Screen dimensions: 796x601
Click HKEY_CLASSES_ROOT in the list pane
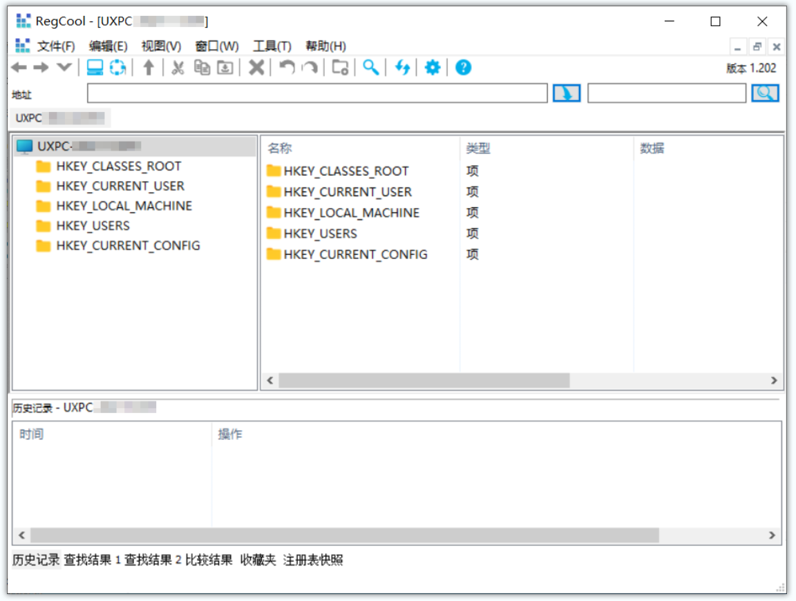pyautogui.click(x=345, y=171)
